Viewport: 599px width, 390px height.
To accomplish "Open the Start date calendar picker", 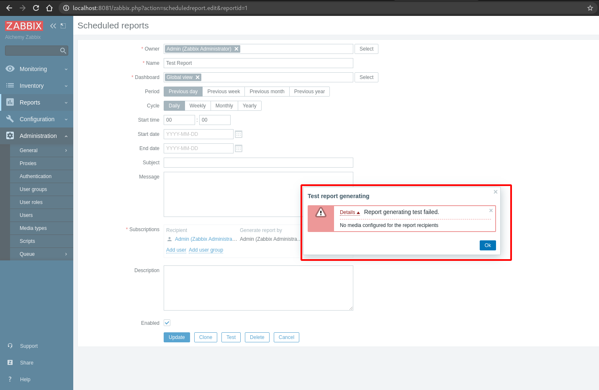I will pos(238,134).
